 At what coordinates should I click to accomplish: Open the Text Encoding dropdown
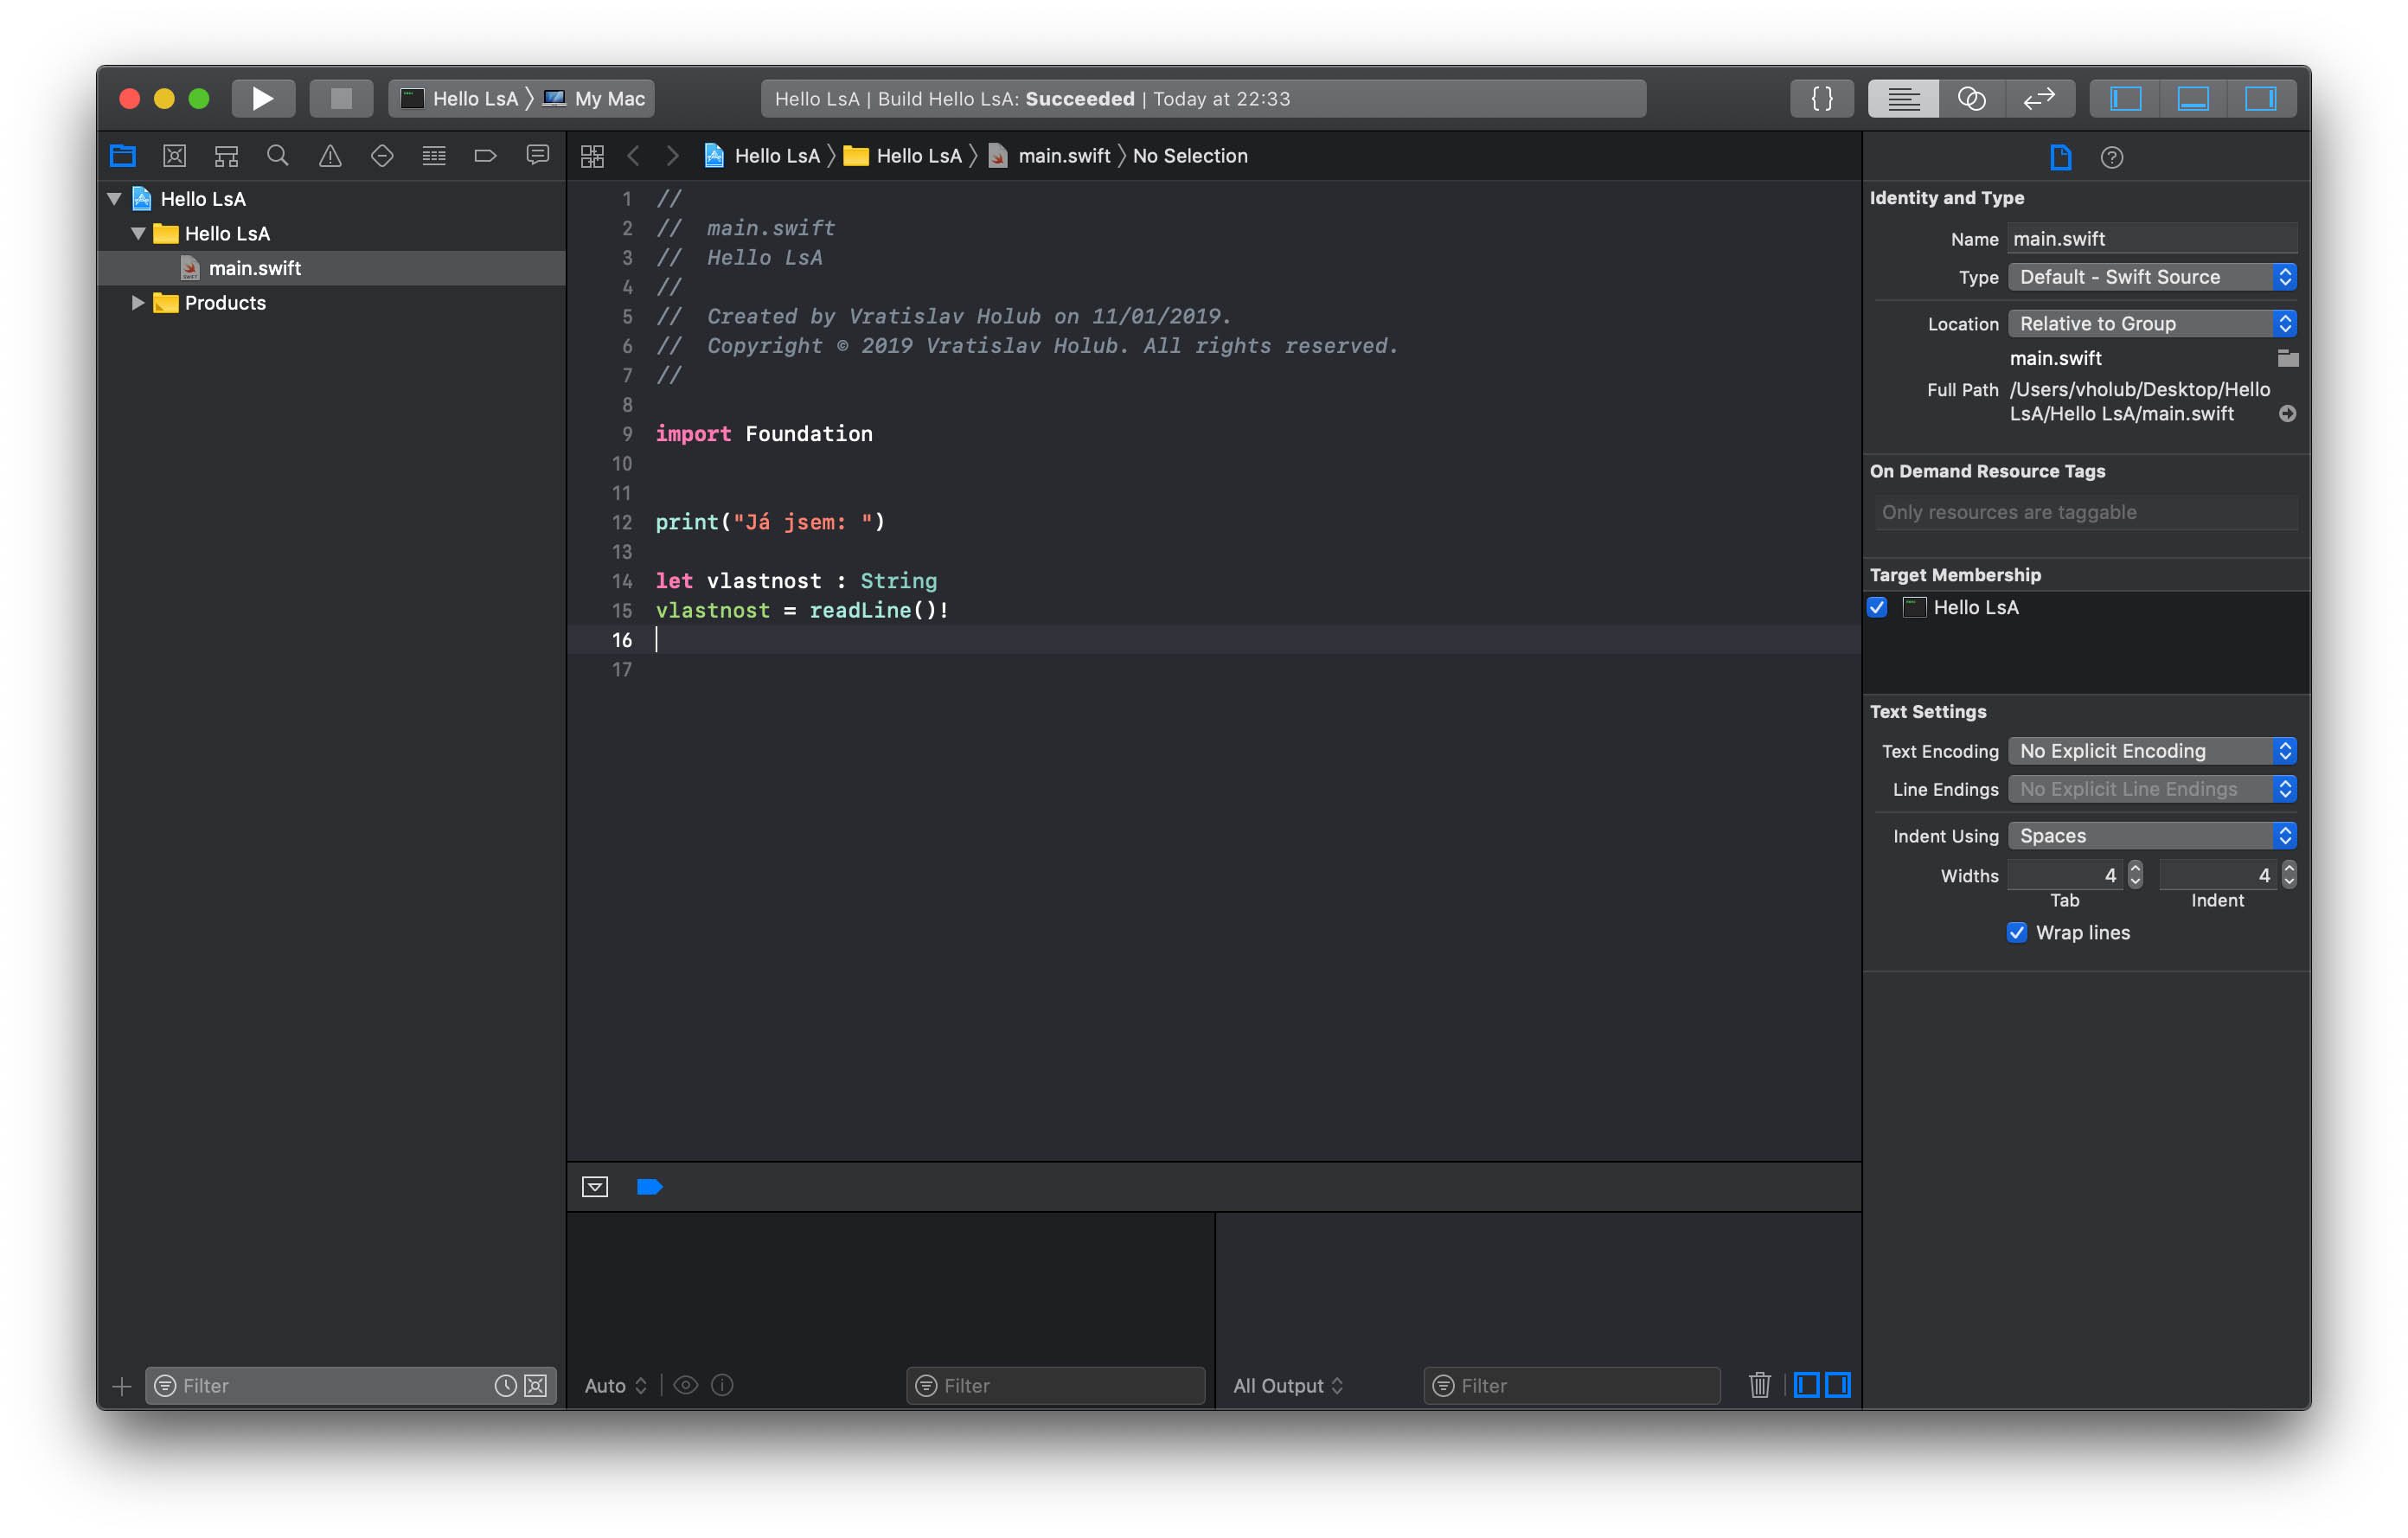2150,751
